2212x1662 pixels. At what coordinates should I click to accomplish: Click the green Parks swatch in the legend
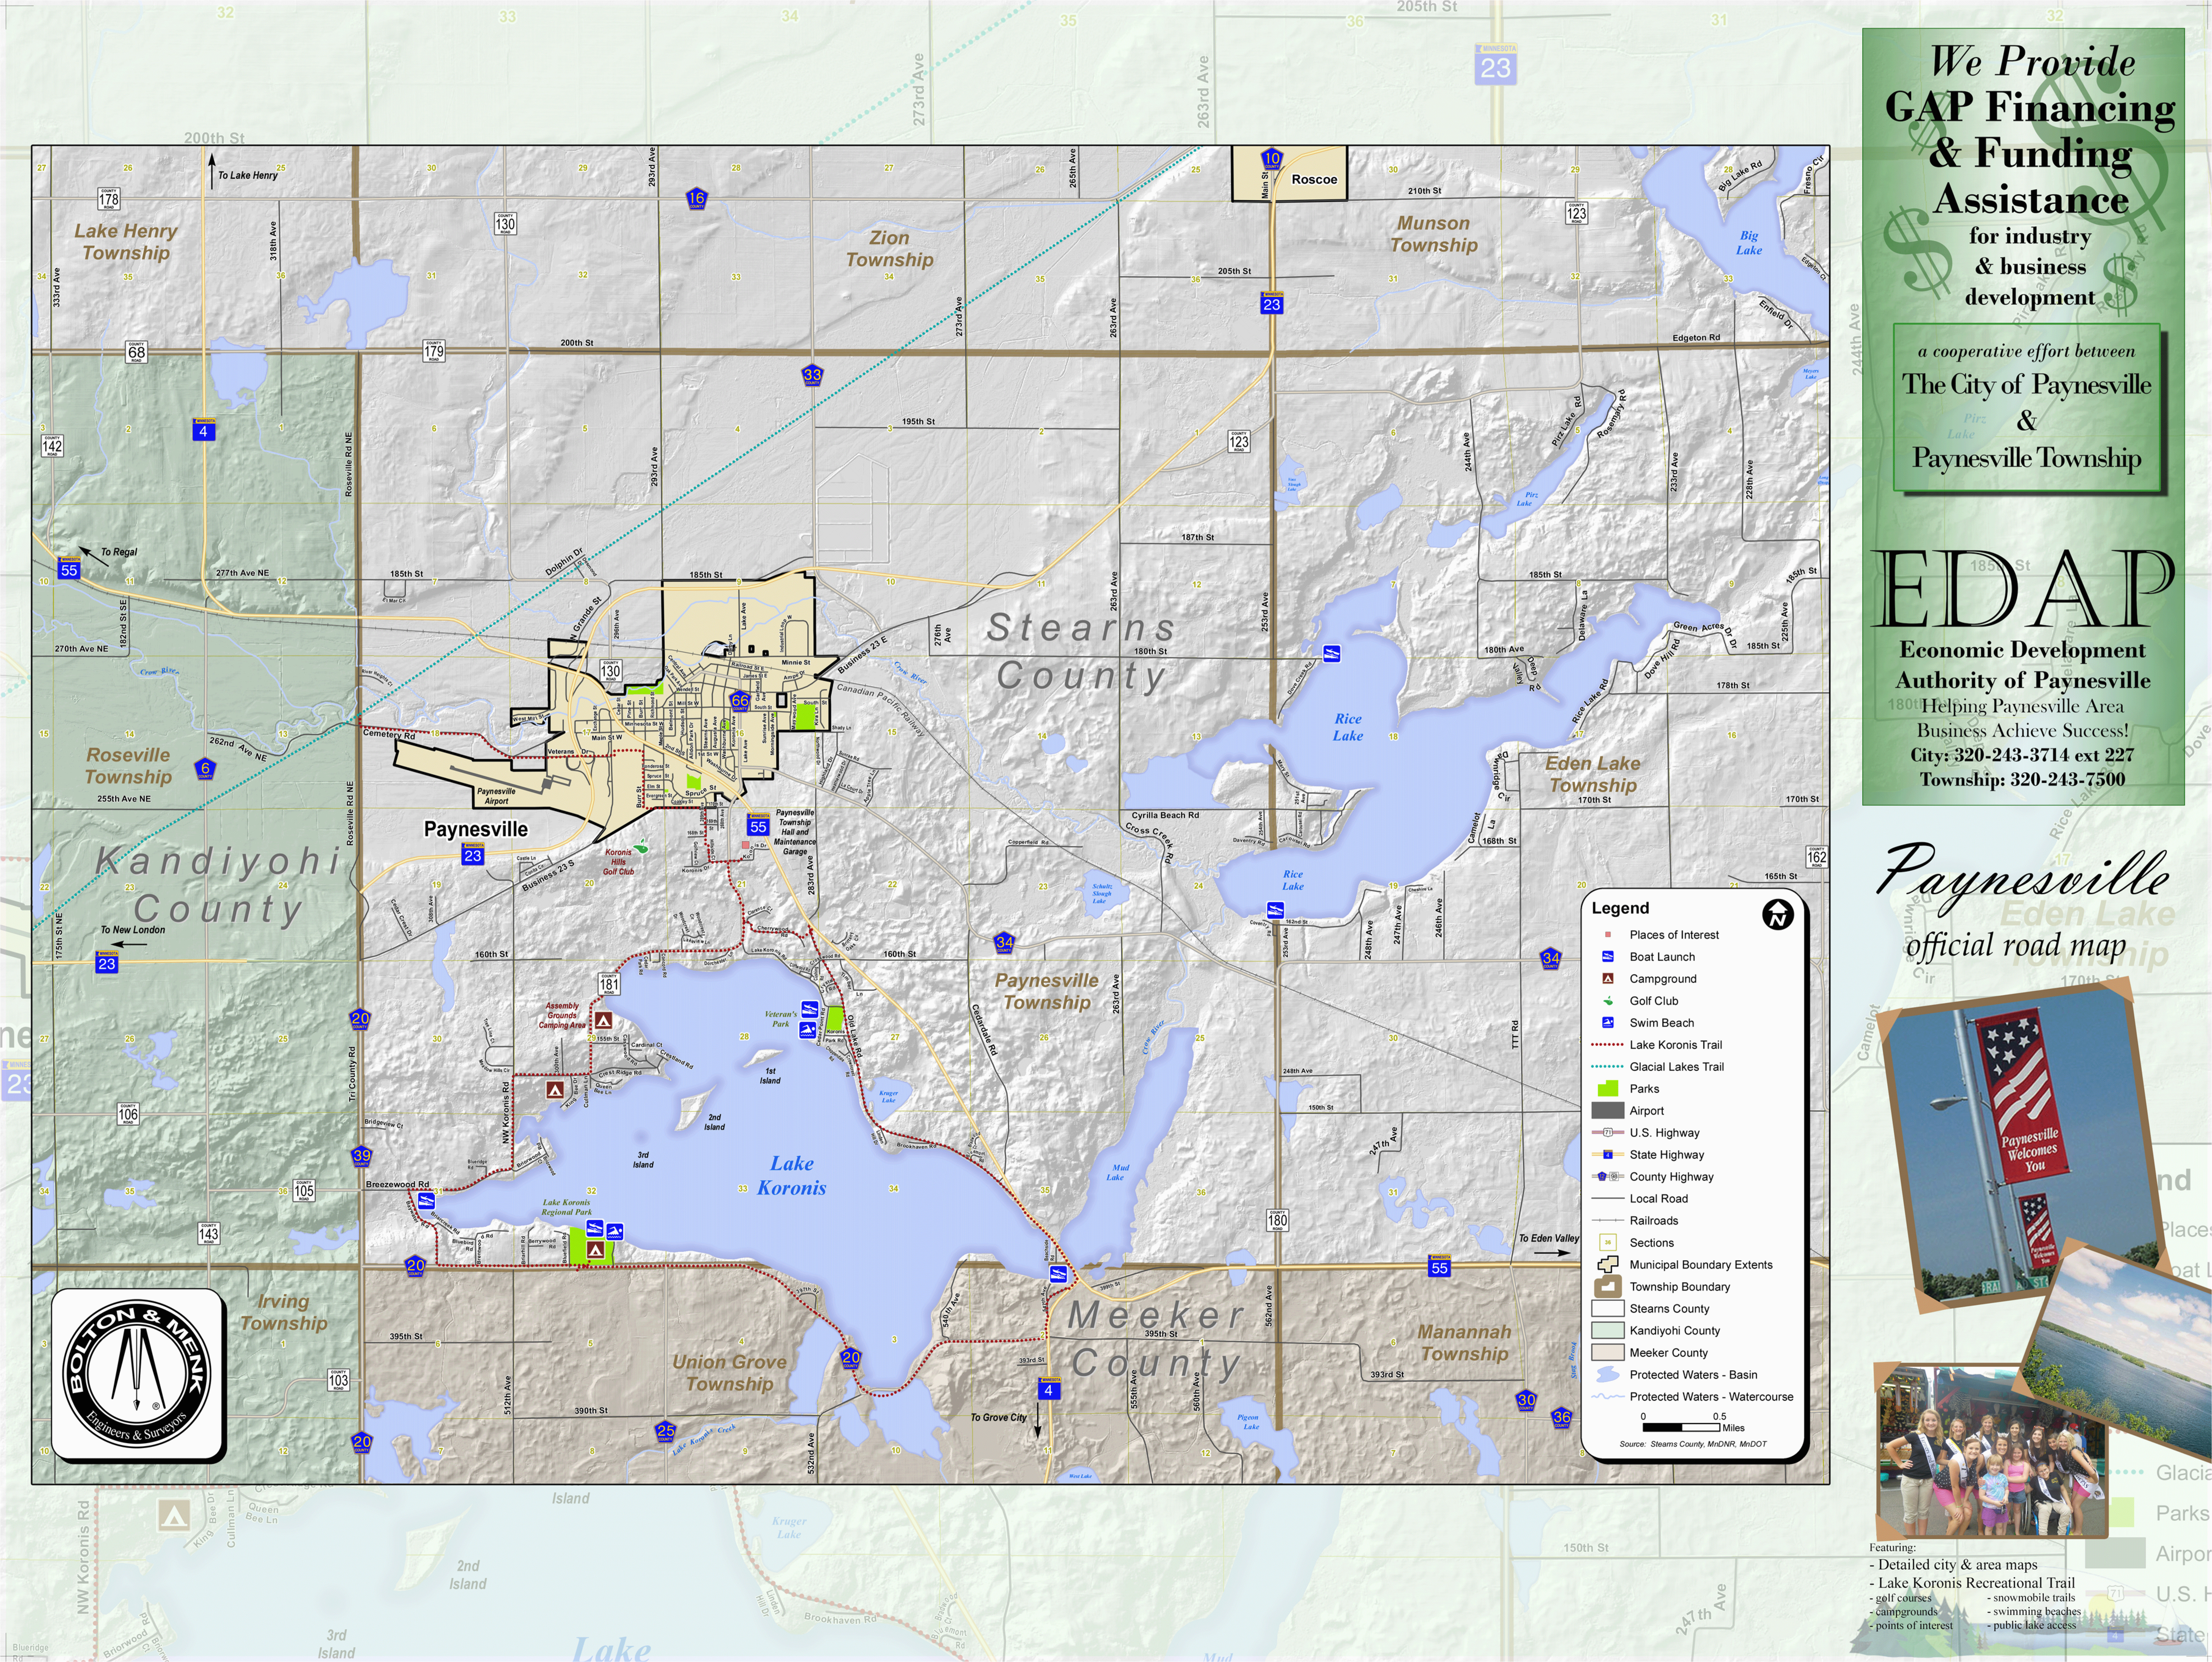click(x=1608, y=1088)
